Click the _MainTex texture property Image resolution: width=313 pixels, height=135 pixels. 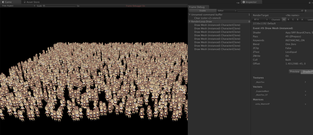[x=260, y=82]
